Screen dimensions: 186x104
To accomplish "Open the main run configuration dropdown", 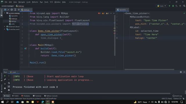I will (x=161, y=6).
